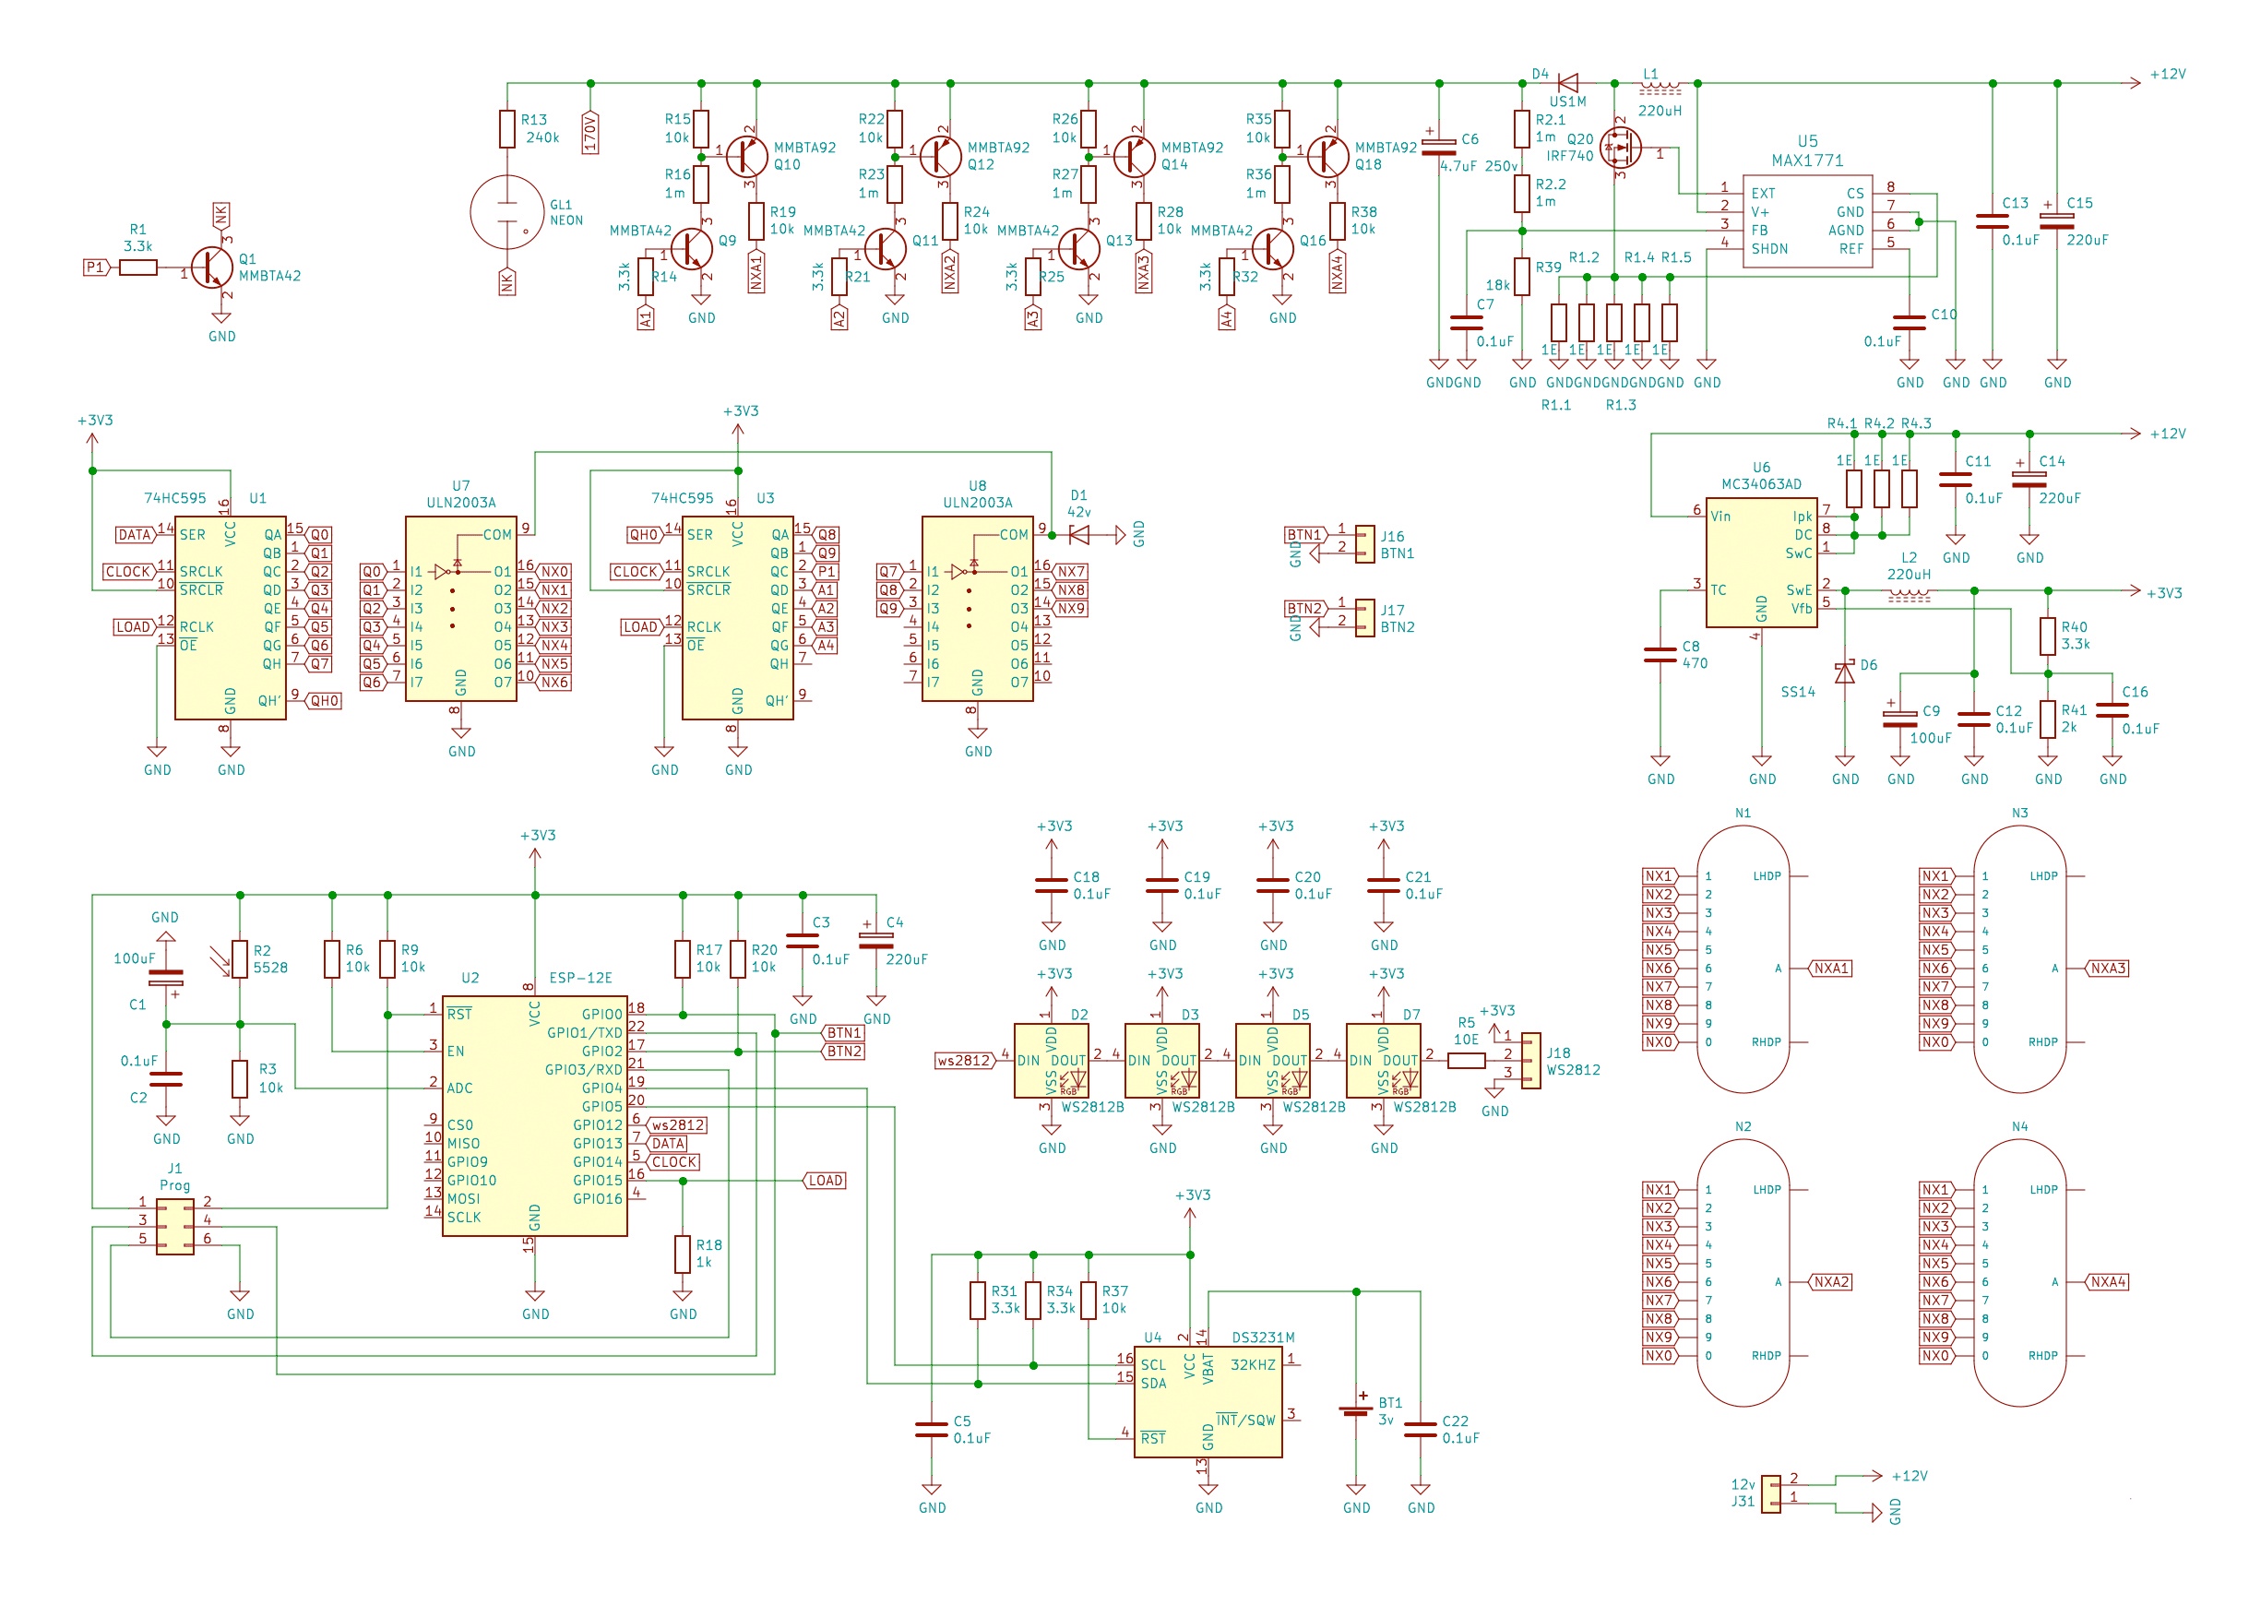Viewport: 2249px width, 1617px height.
Task: Select the U3 74HC595 shift register
Action: tap(738, 618)
